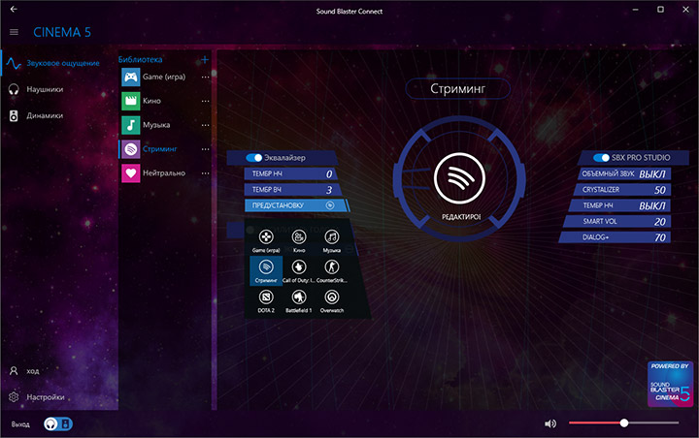Choose Call of Duty preset
The width and height of the screenshot is (699, 438).
coord(299,271)
